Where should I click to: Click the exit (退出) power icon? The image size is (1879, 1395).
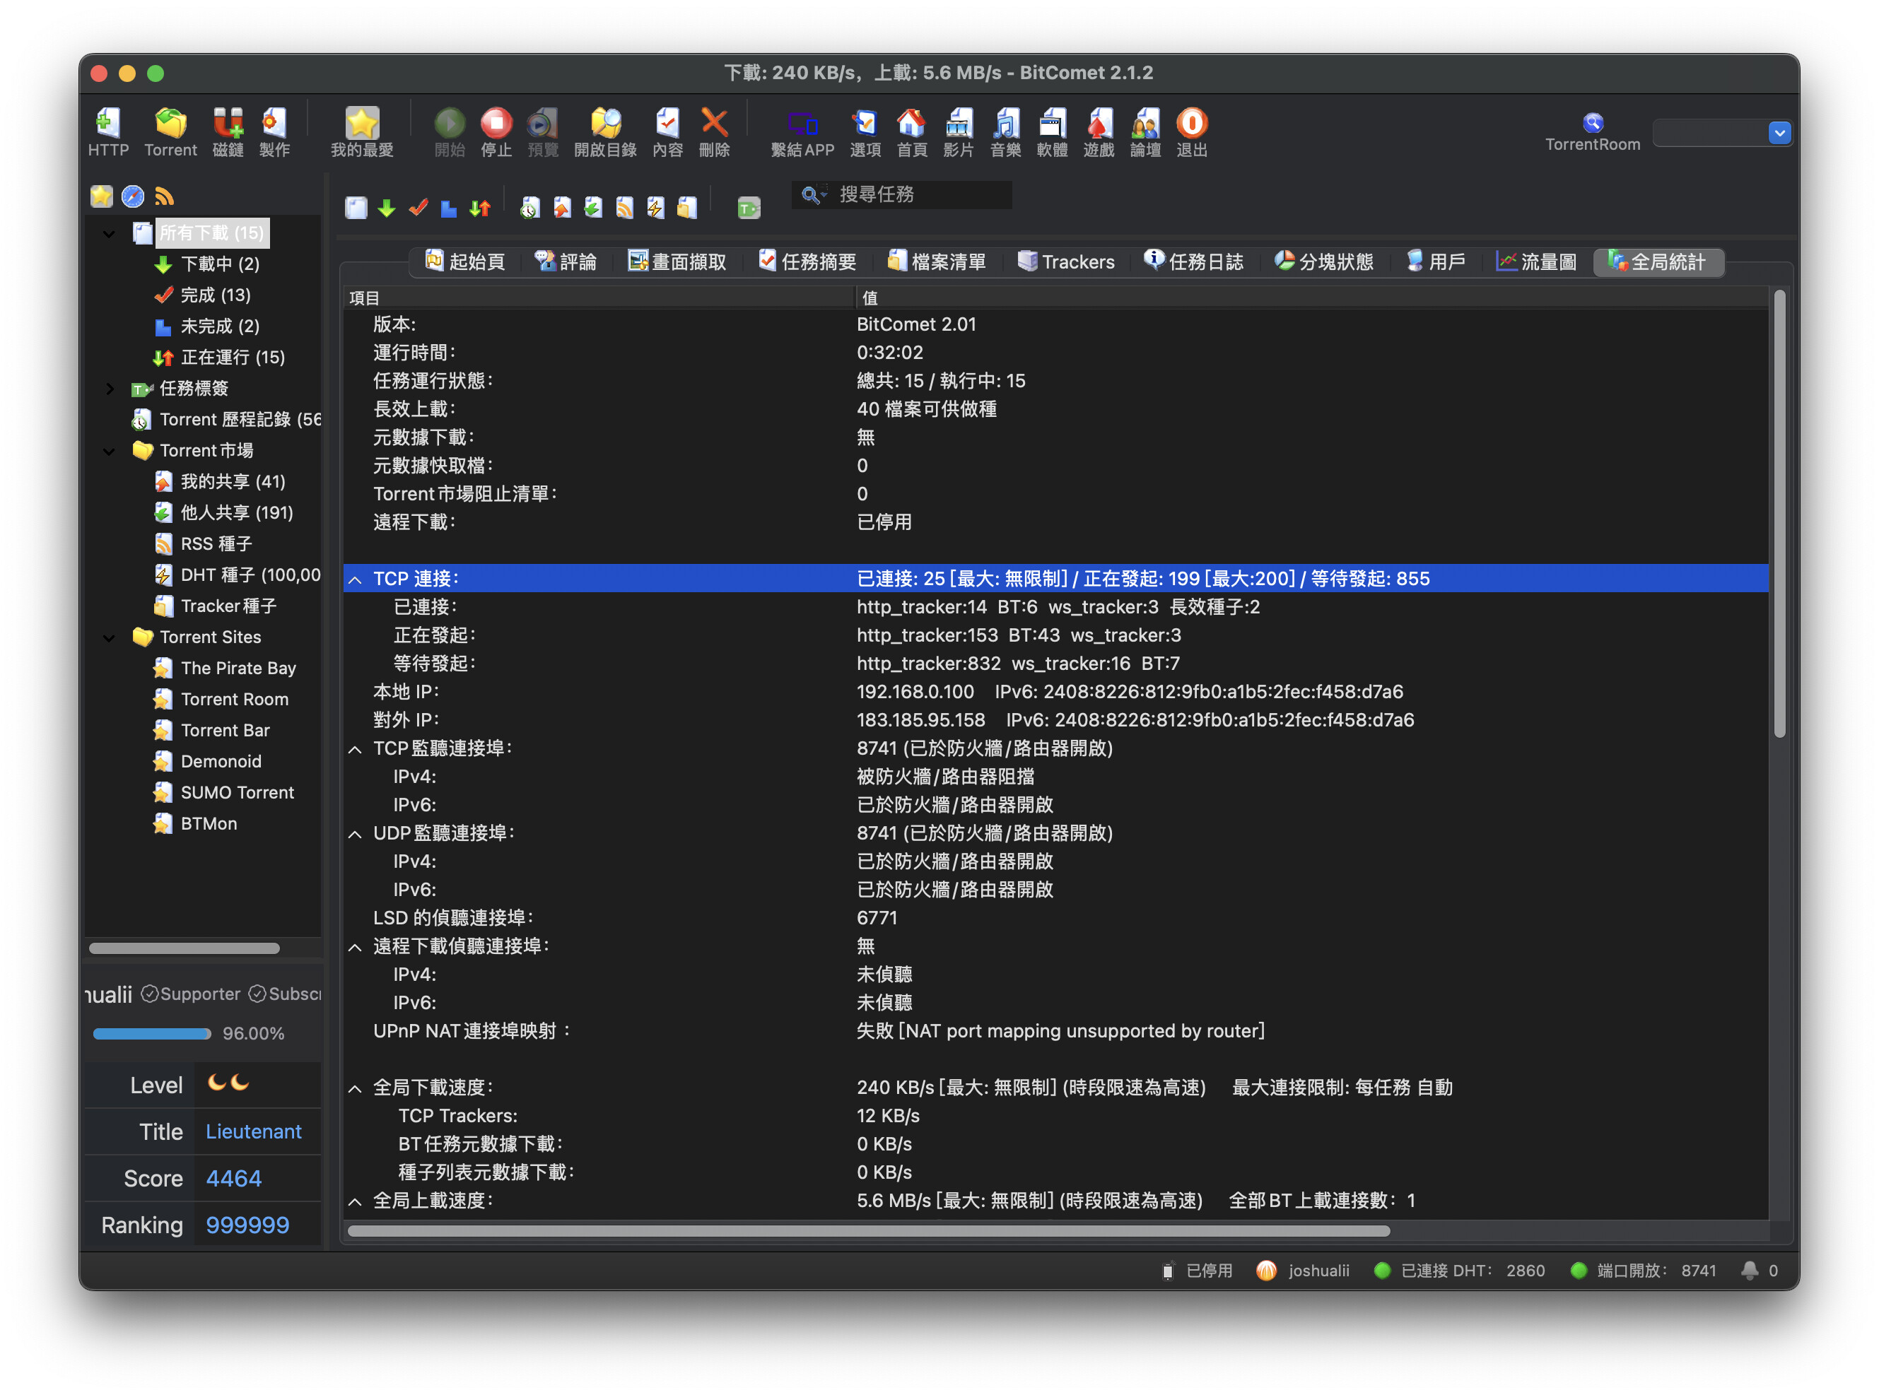[1192, 131]
